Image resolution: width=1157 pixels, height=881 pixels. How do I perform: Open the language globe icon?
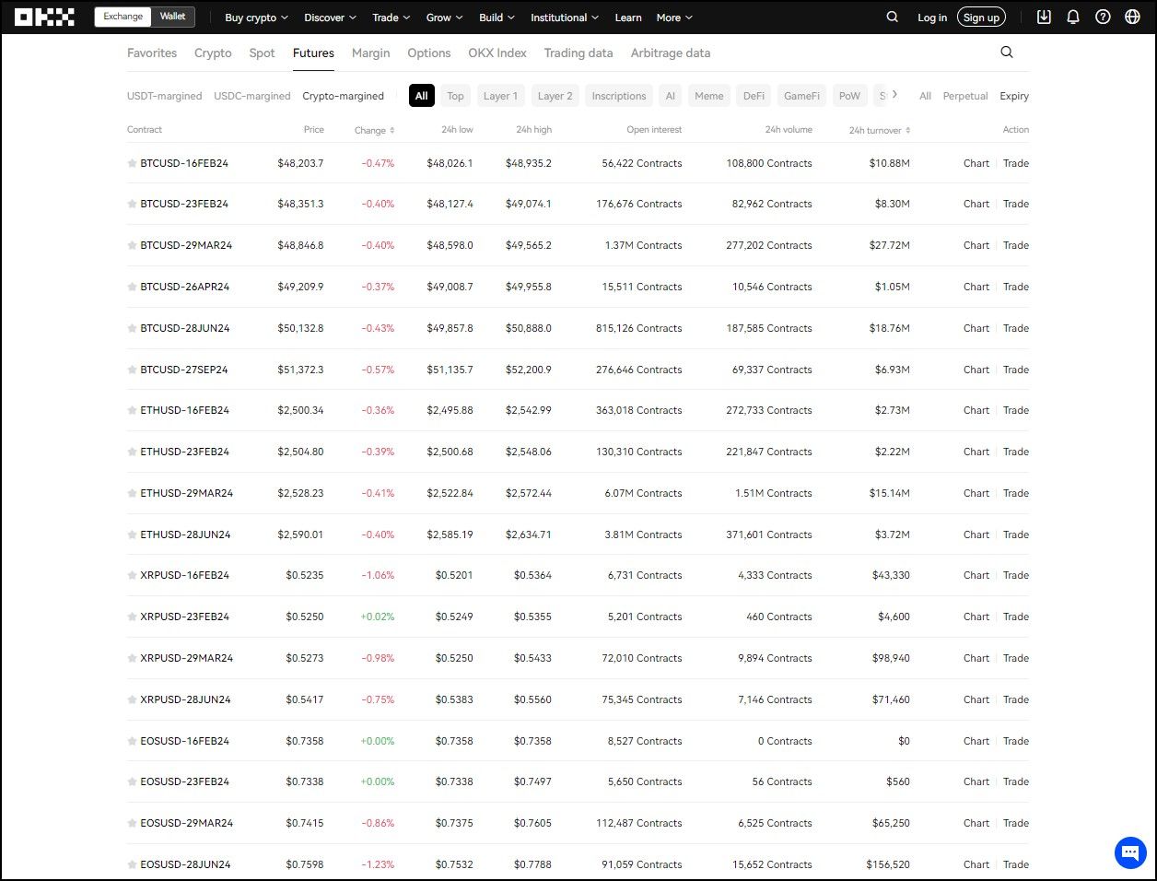1132,17
